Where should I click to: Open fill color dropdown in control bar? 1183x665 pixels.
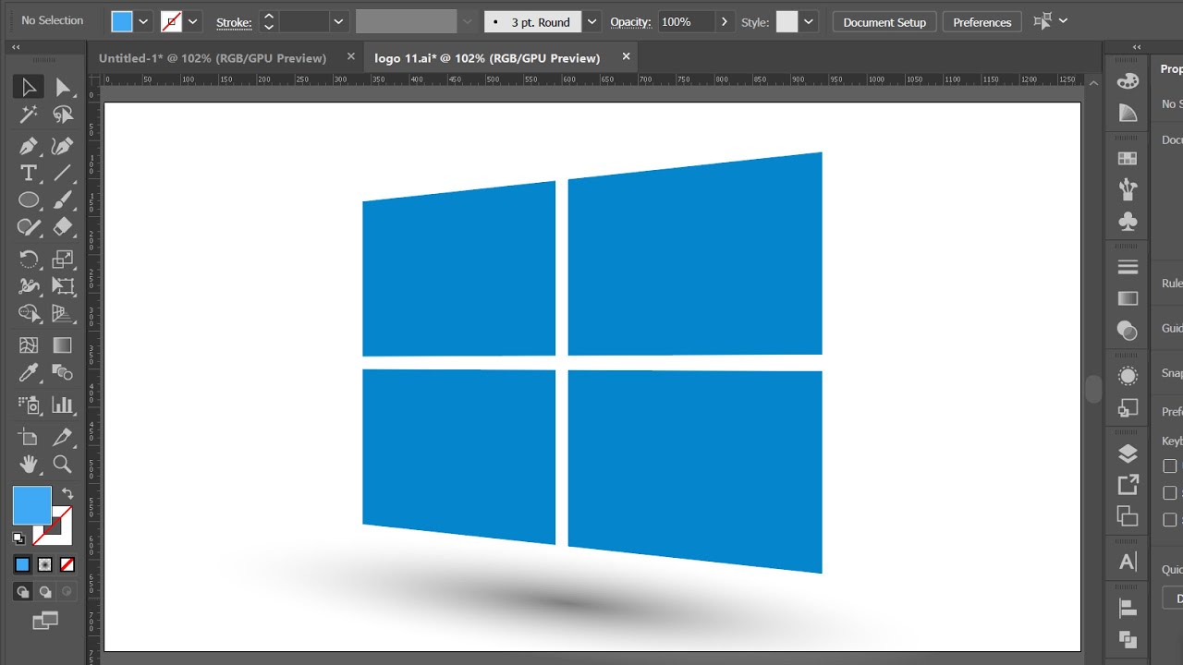[143, 21]
